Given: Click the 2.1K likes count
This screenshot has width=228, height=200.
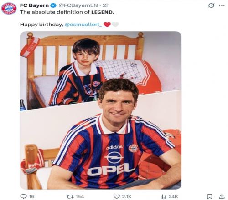Looking at the screenshot, I should point(127,197).
